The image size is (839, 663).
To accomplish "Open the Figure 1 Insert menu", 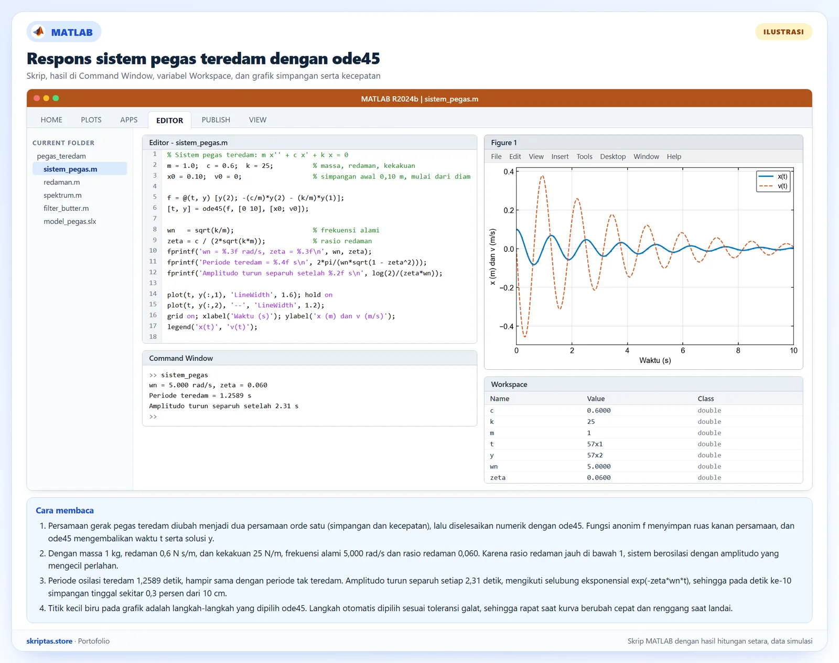I will (560, 157).
